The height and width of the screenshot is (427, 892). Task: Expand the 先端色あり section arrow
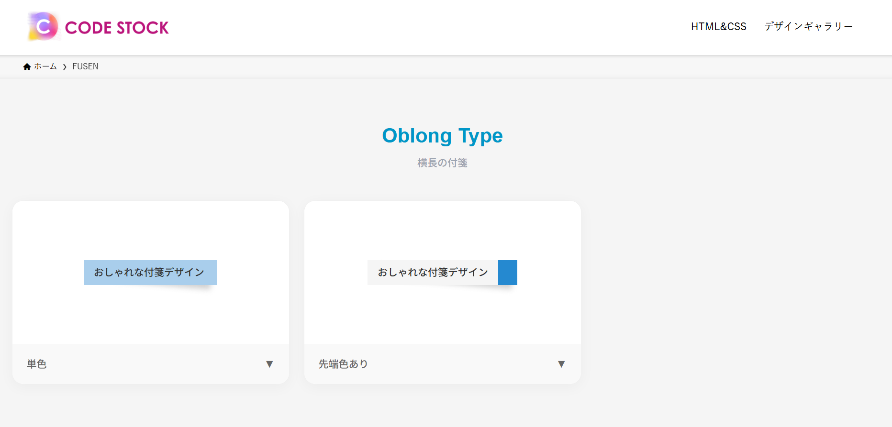click(561, 364)
